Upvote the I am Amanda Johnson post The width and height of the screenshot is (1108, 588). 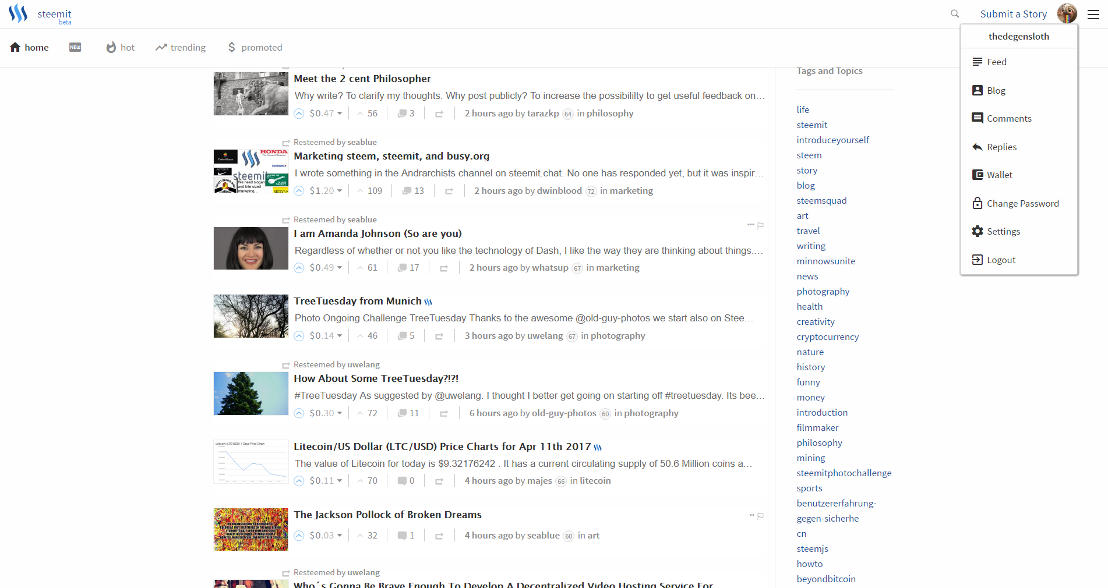point(299,268)
